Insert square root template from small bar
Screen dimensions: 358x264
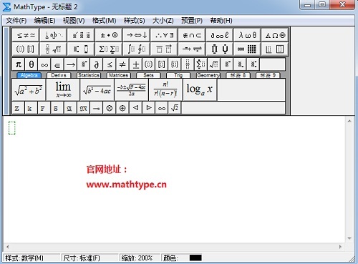(213, 64)
